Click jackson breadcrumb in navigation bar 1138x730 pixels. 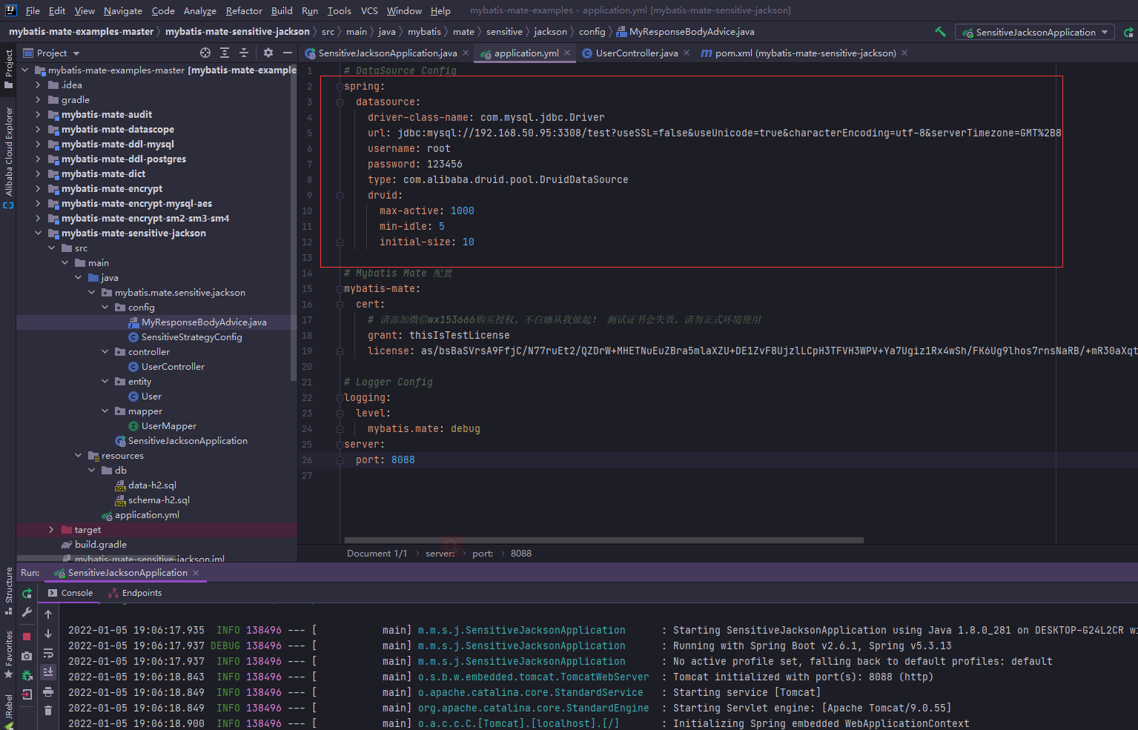(550, 32)
